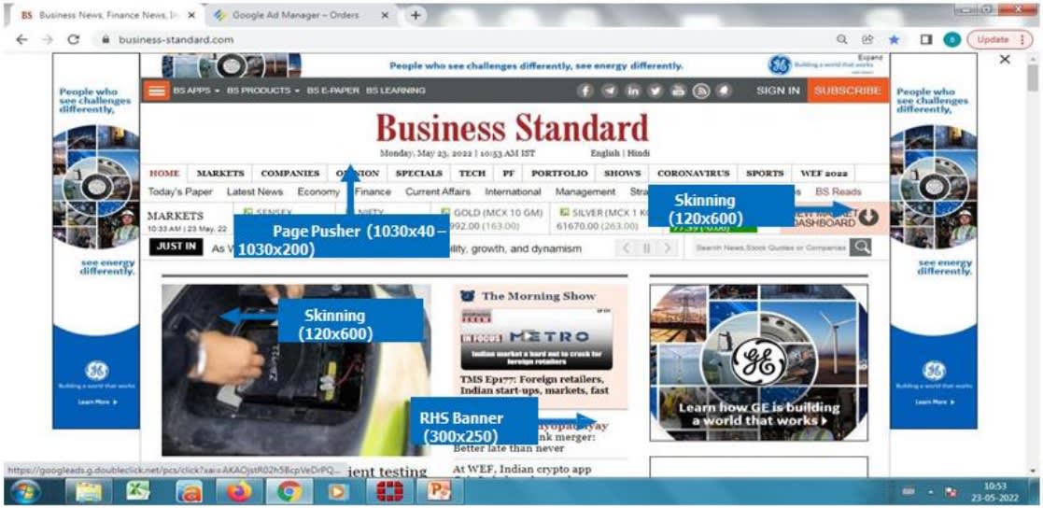
Task: Open the PORTFOLIO nav tab
Action: pos(559,173)
